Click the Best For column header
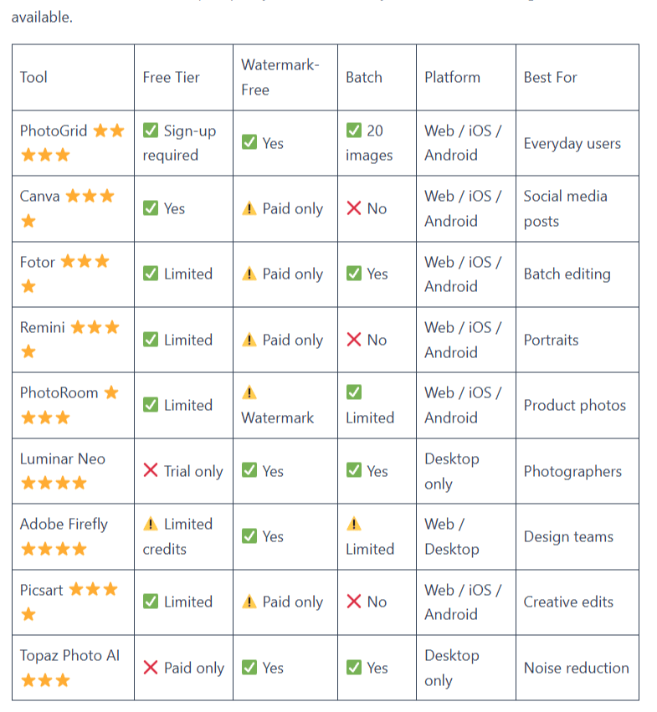Viewport: 657px width, 712px height. click(550, 77)
